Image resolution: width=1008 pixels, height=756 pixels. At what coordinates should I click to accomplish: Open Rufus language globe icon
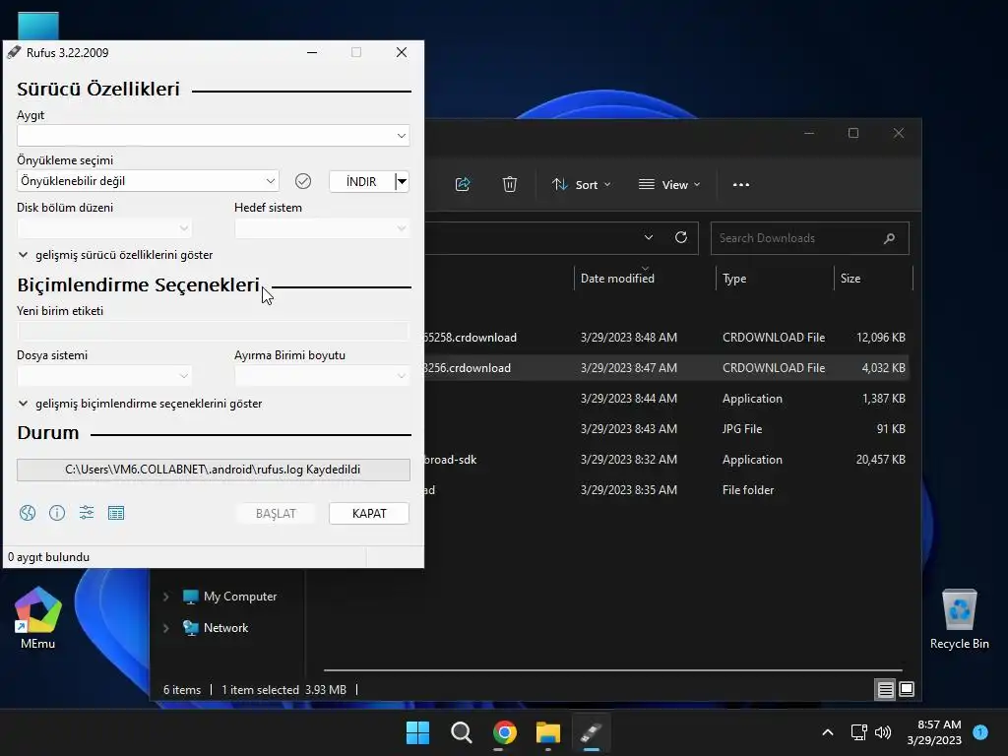pyautogui.click(x=28, y=512)
